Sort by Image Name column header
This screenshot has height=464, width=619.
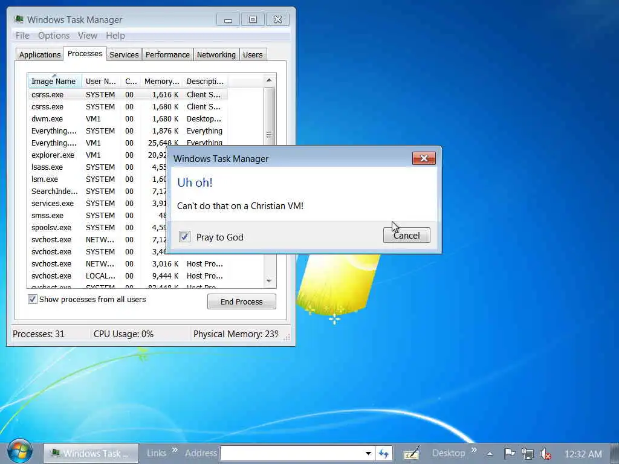coord(54,81)
